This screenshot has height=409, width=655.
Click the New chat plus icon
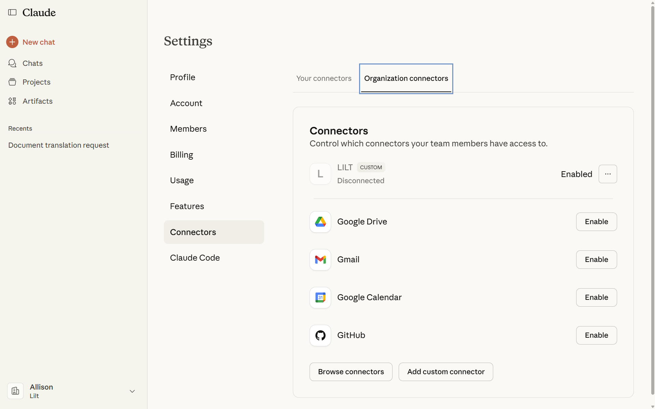pyautogui.click(x=12, y=42)
